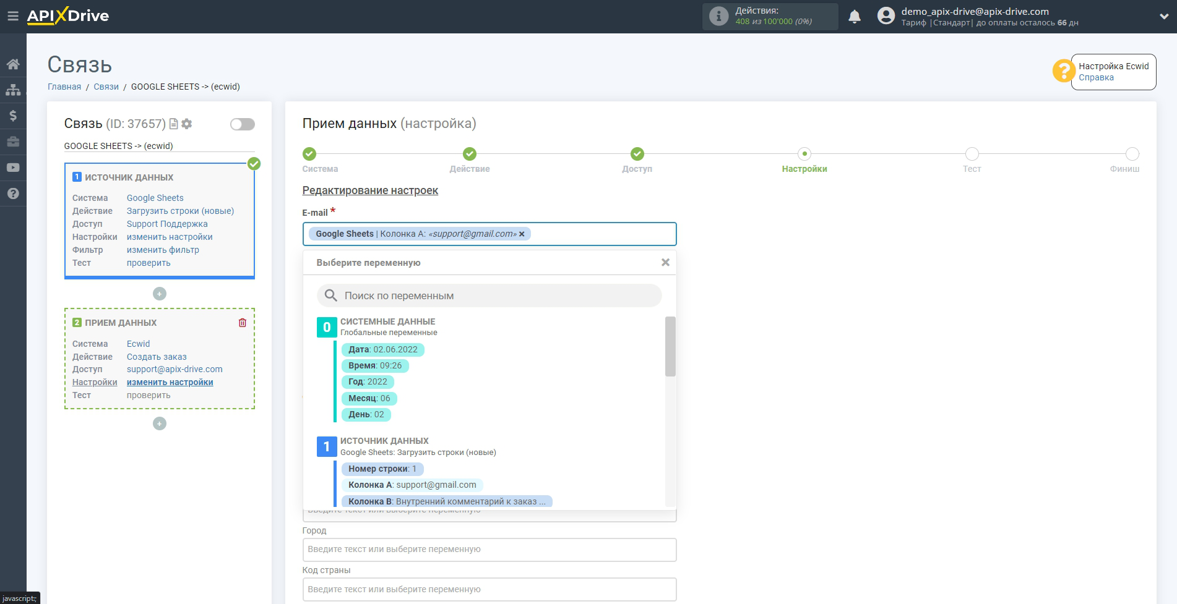Image resolution: width=1177 pixels, height=604 pixels.
Task: Click the user avatar icon
Action: coord(886,16)
